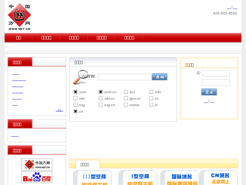246x185 pixels.
Task: Click right link below the login button
Action: click(212, 102)
